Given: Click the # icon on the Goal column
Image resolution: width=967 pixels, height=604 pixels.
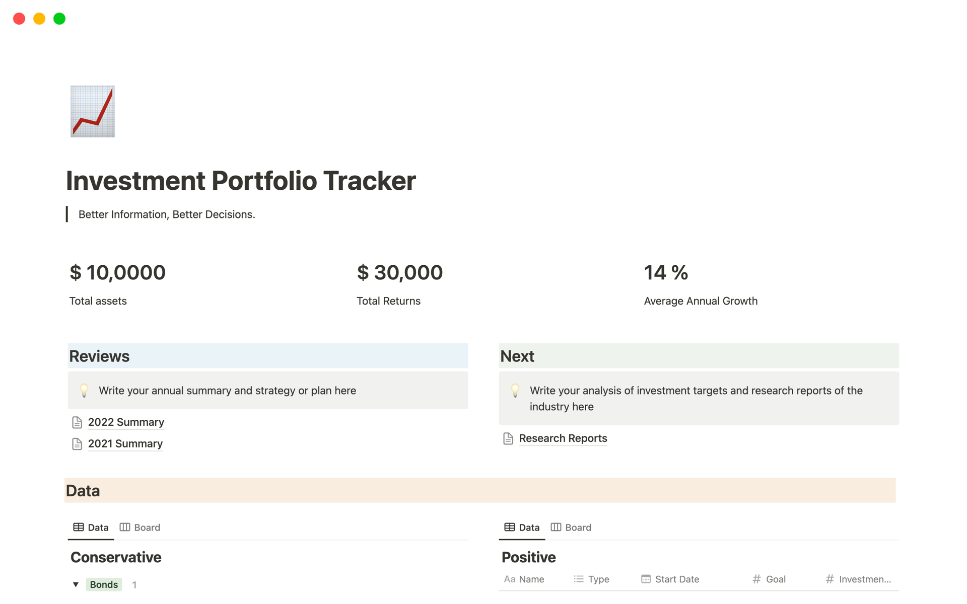Looking at the screenshot, I should (x=757, y=579).
